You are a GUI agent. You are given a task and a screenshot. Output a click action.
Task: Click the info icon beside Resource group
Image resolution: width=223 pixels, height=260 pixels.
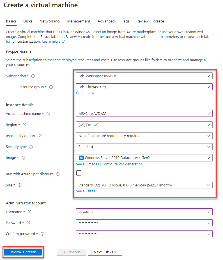click(x=51, y=87)
